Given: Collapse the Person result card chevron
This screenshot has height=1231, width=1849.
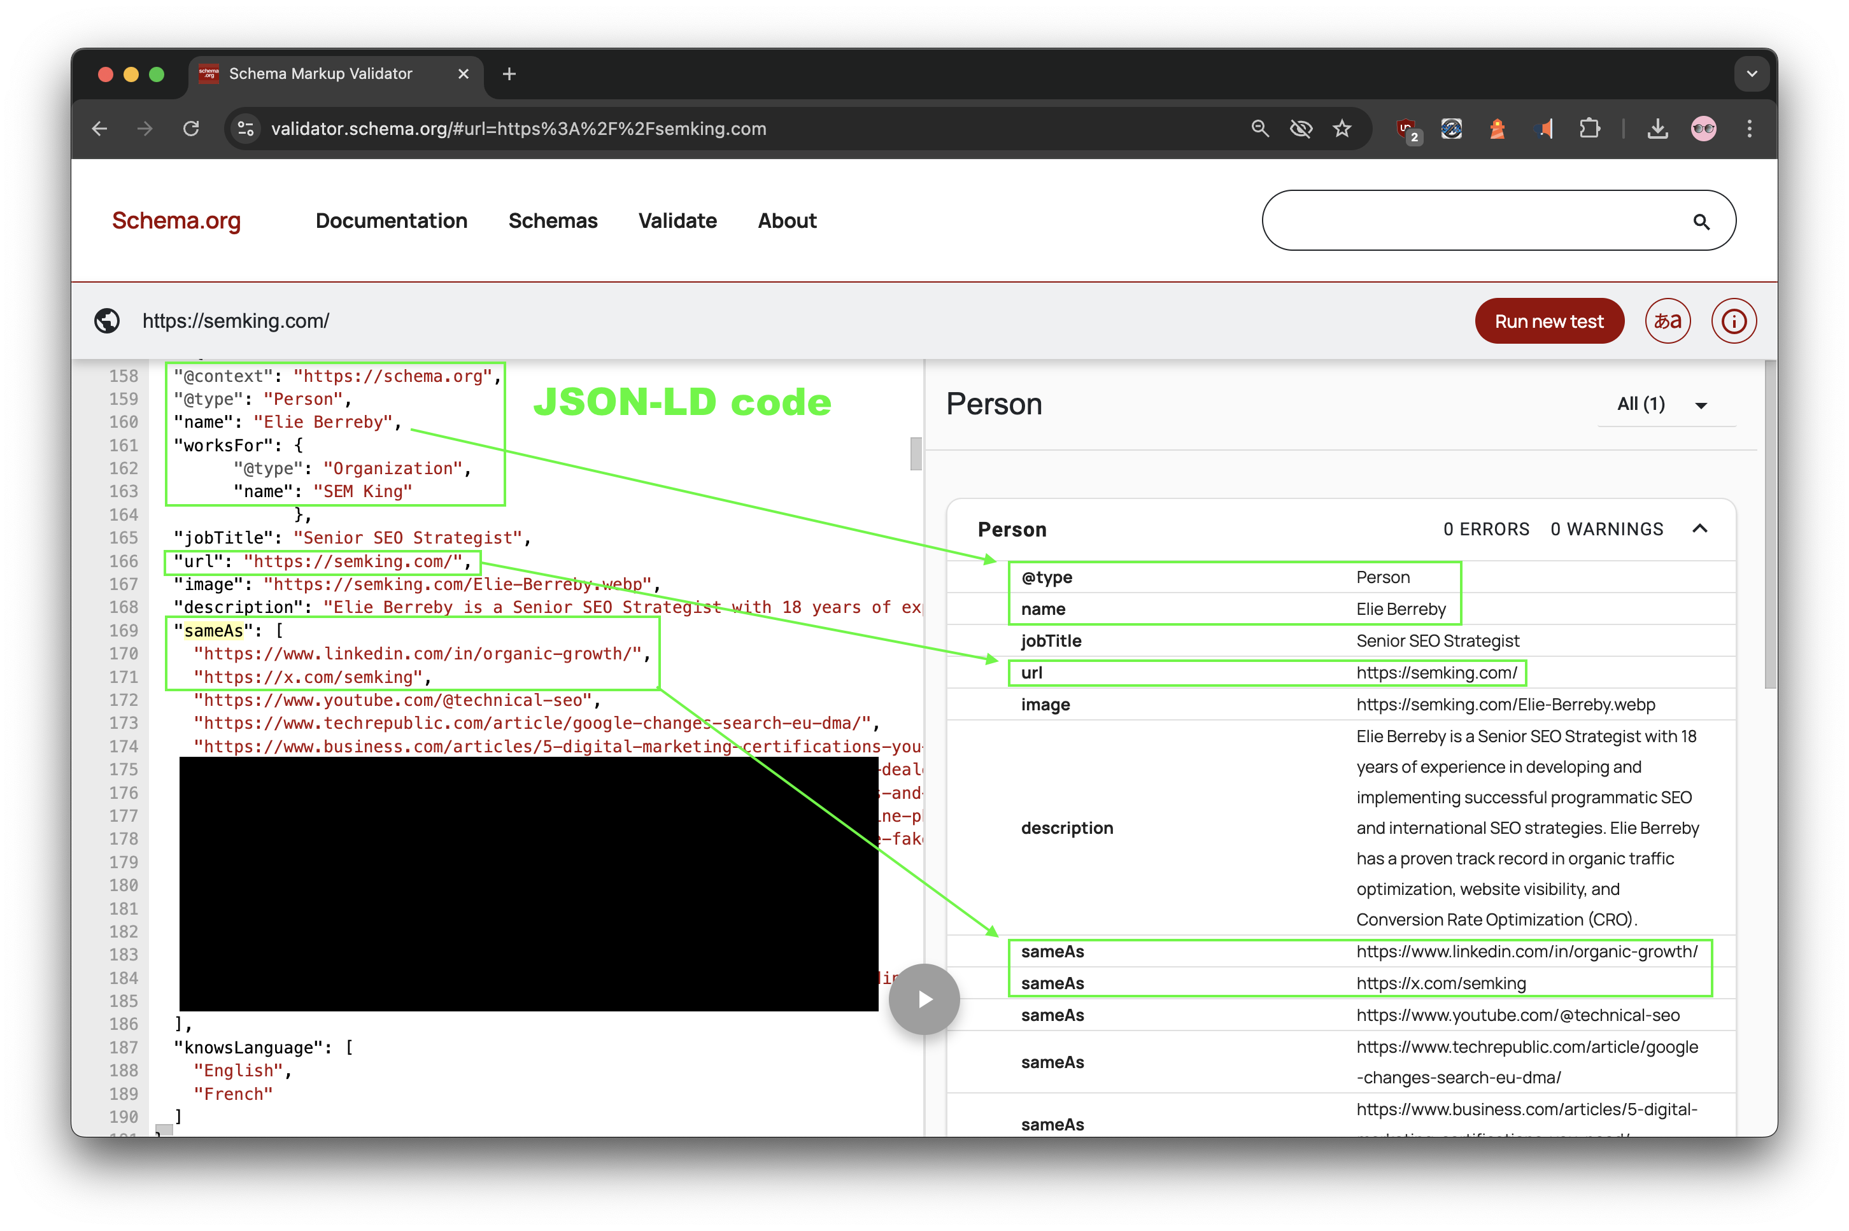Looking at the screenshot, I should point(1700,529).
